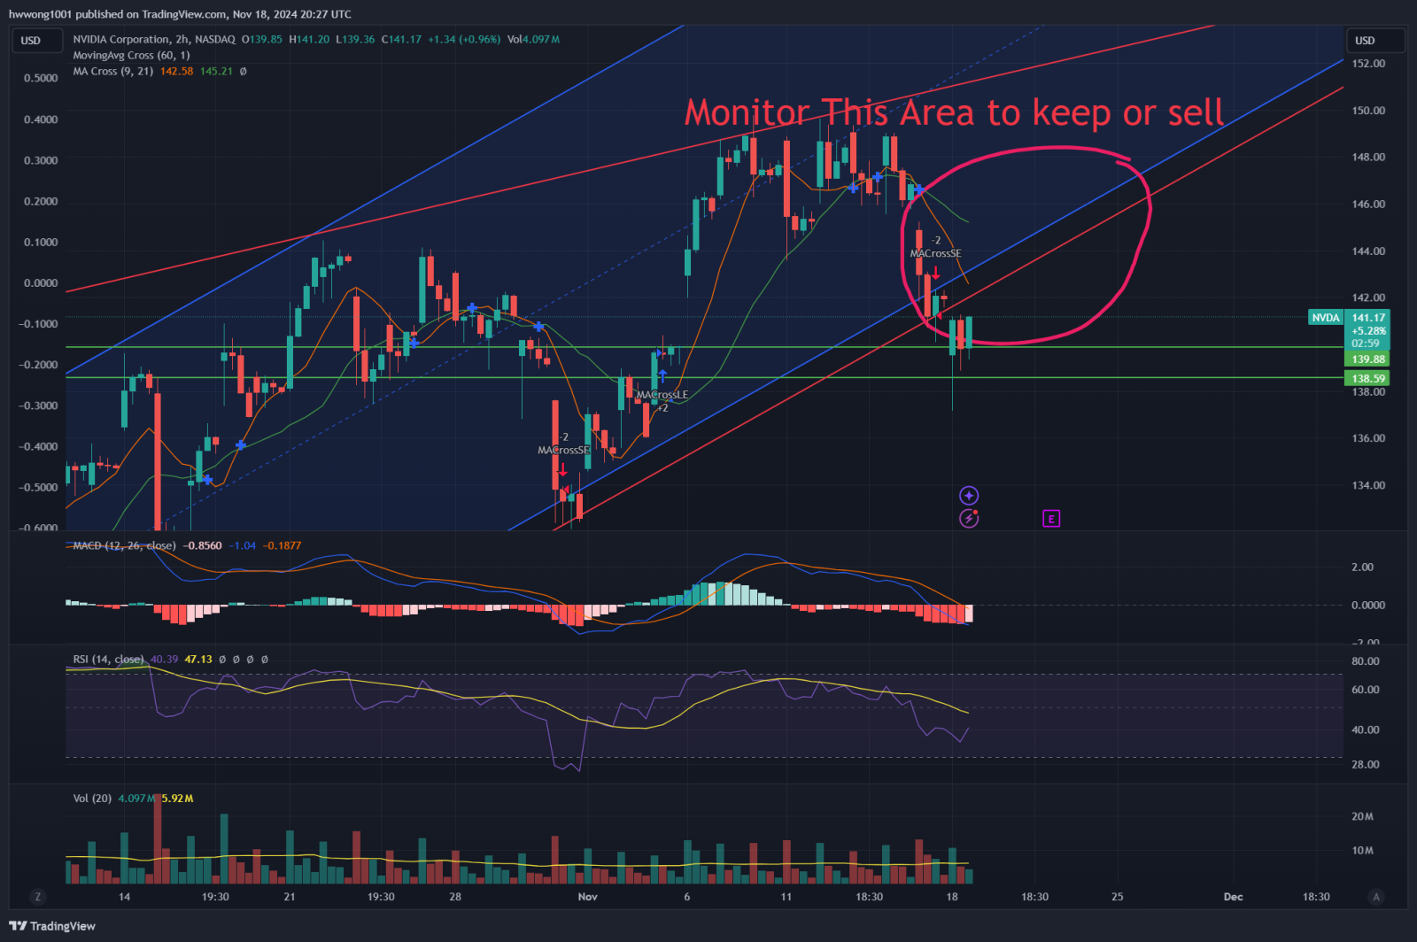Click the 145.21 MA Cross value
This screenshot has height=942, width=1417.
[216, 71]
